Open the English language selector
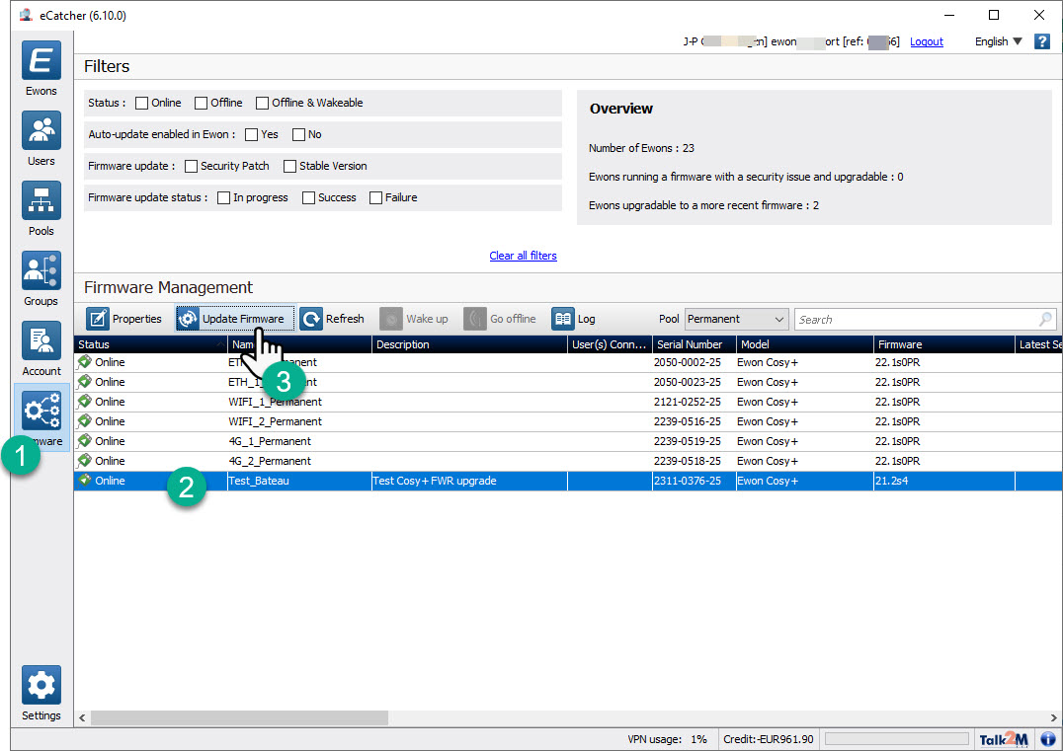 [x=993, y=41]
